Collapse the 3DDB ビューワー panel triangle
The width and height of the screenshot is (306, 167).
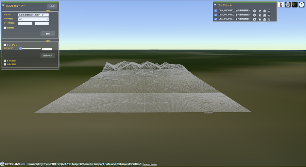(x=3, y=6)
